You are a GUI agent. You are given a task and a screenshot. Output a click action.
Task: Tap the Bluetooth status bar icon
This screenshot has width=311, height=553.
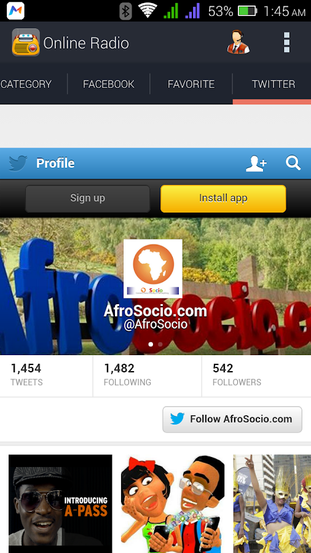tap(125, 11)
